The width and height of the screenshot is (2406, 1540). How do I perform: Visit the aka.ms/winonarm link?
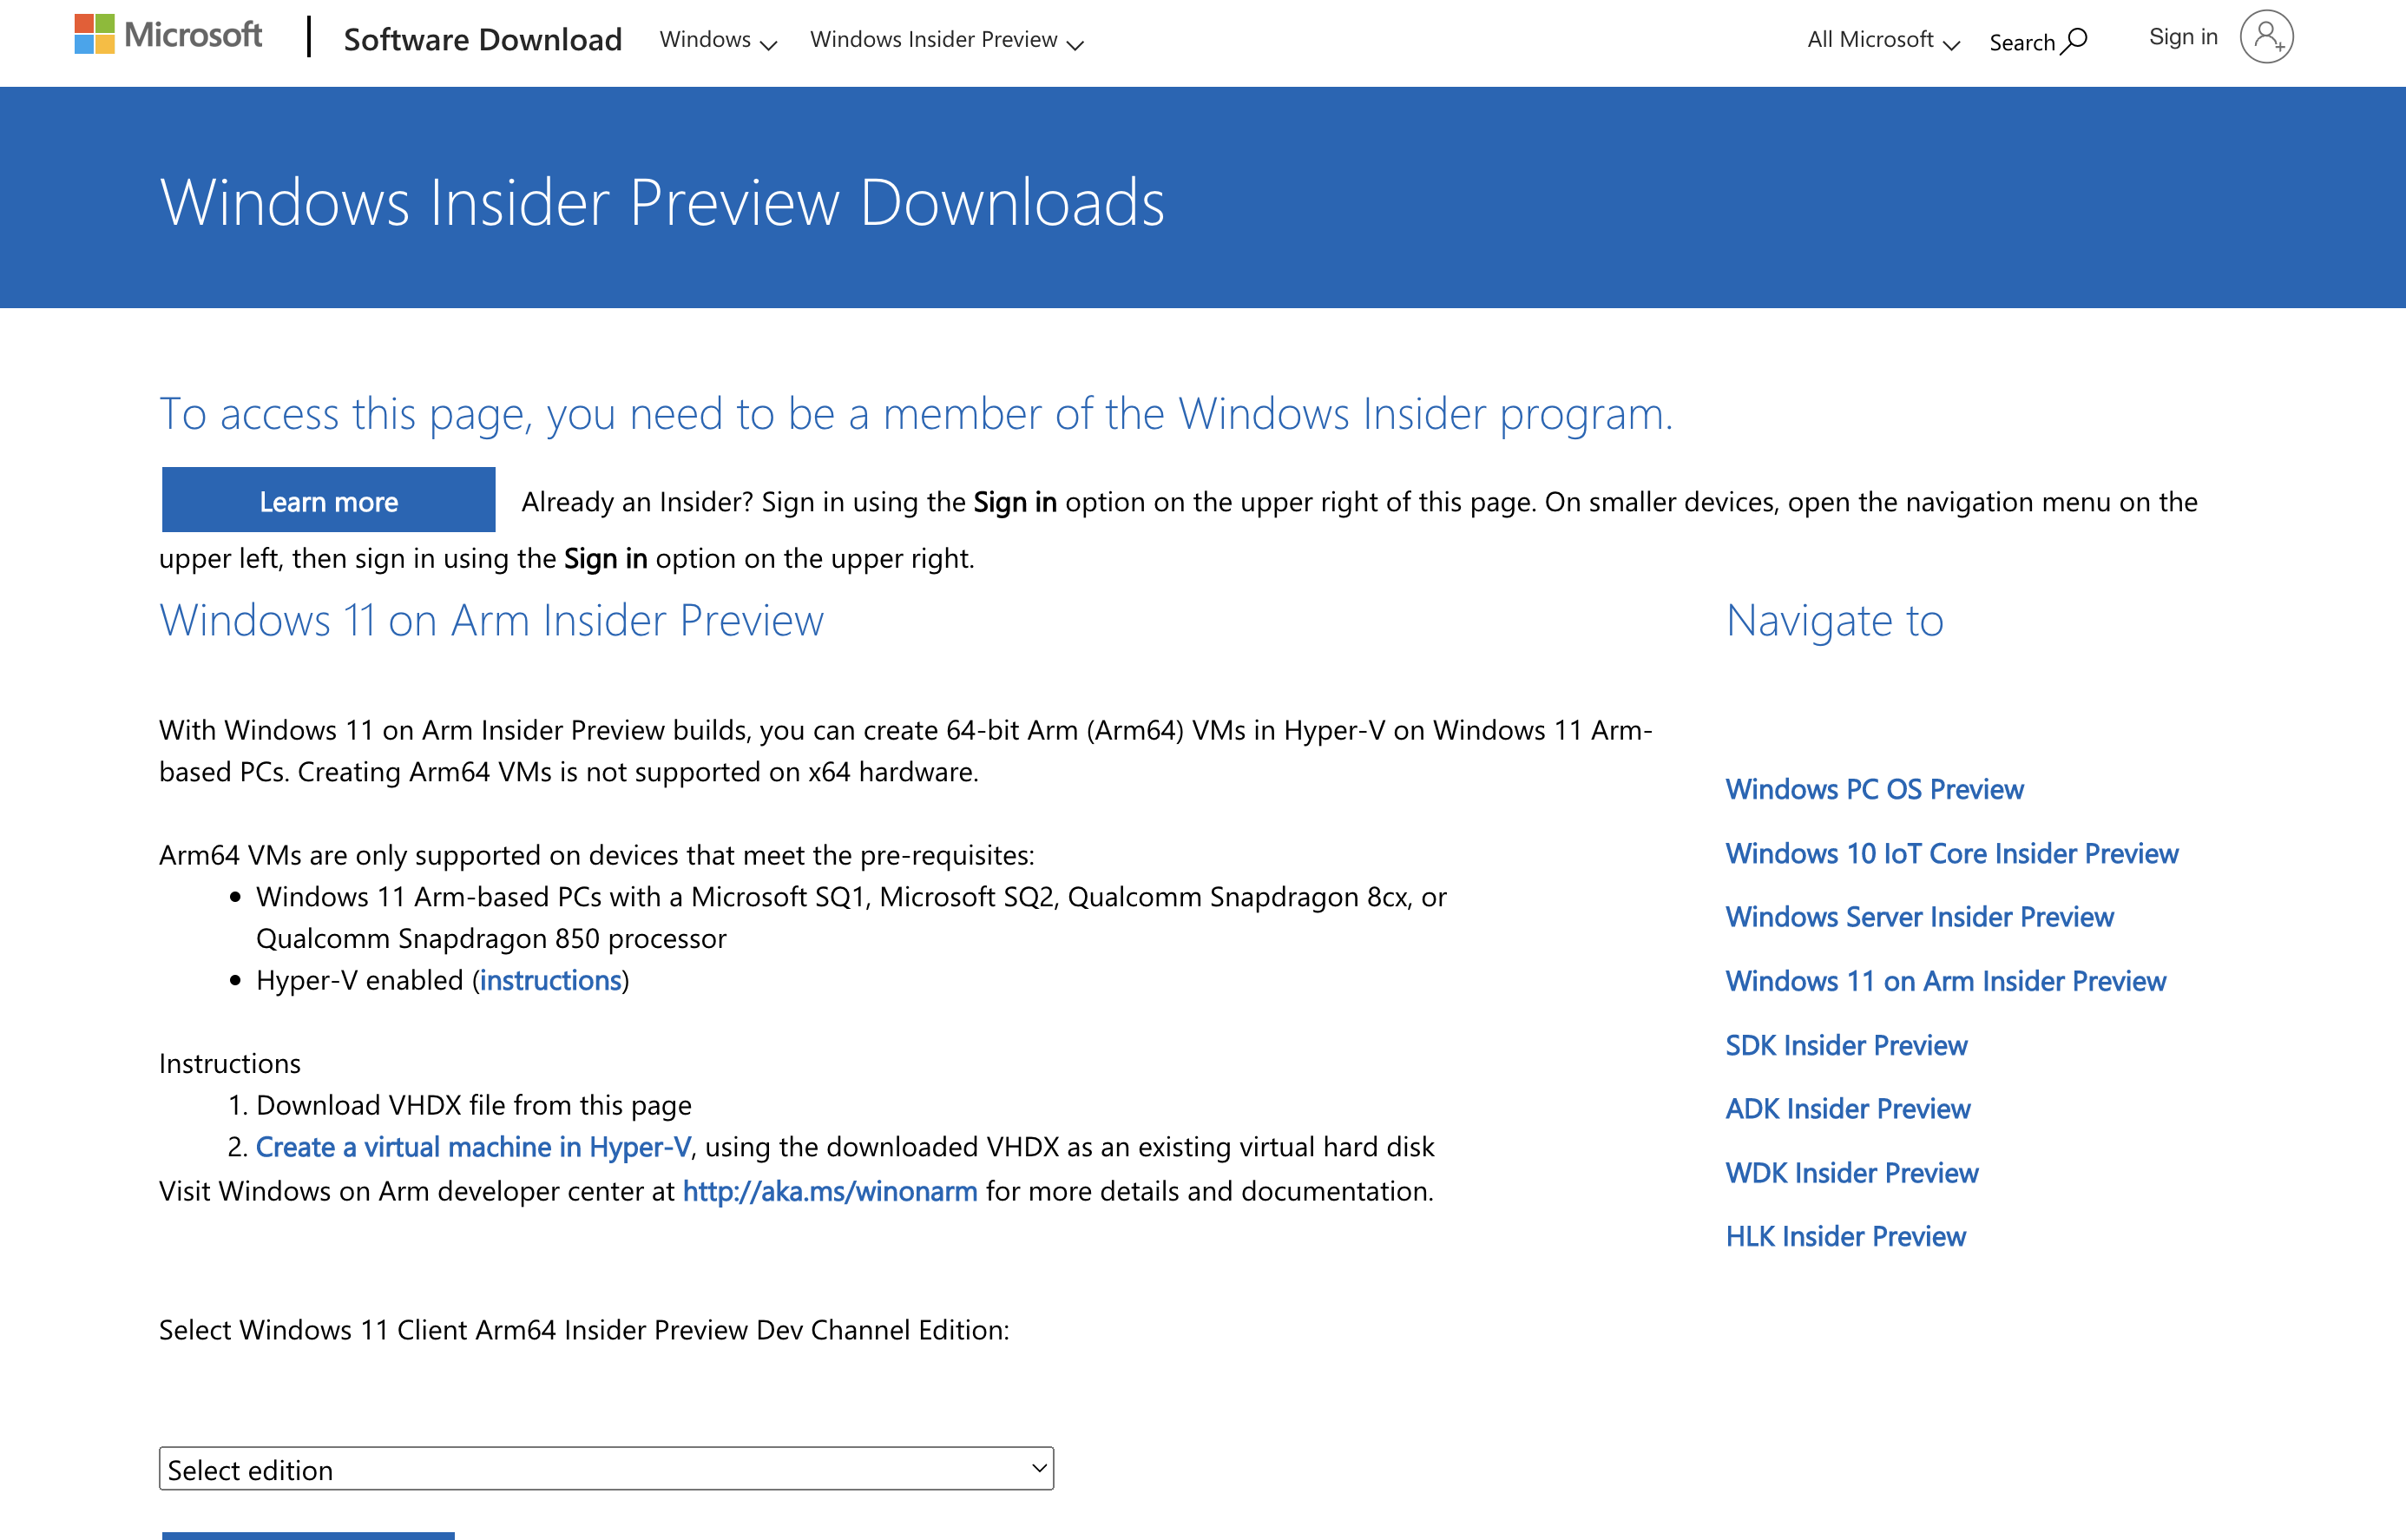coord(830,1191)
